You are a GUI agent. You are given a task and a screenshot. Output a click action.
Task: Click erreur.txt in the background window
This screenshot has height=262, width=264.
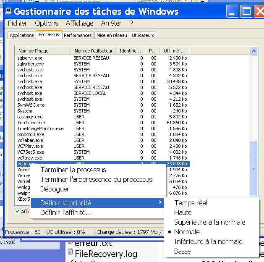93,243
